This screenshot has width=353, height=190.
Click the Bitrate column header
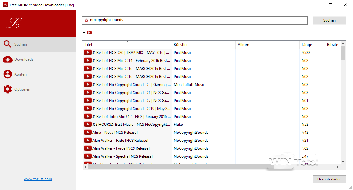tap(333, 45)
